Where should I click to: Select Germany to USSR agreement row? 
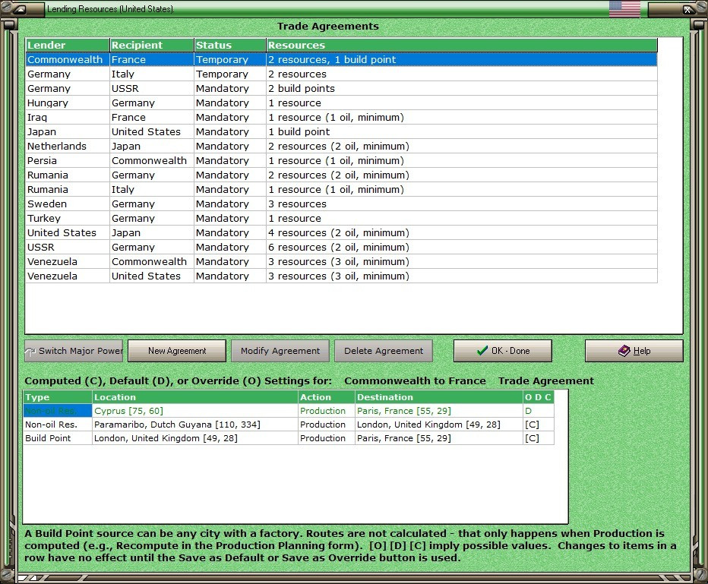tap(341, 88)
